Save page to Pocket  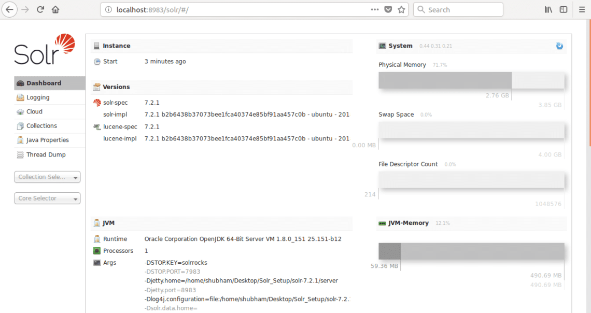tap(388, 10)
